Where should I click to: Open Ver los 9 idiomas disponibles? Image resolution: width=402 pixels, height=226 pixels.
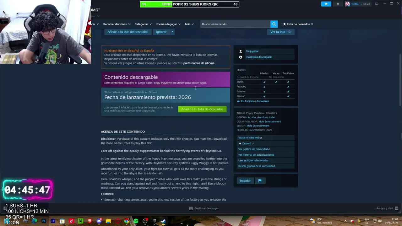click(253, 101)
